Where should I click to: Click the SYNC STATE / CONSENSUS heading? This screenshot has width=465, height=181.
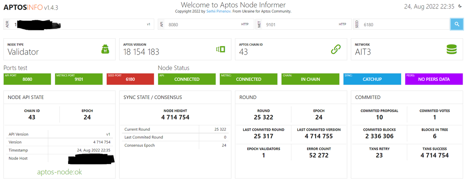[x=153, y=97]
